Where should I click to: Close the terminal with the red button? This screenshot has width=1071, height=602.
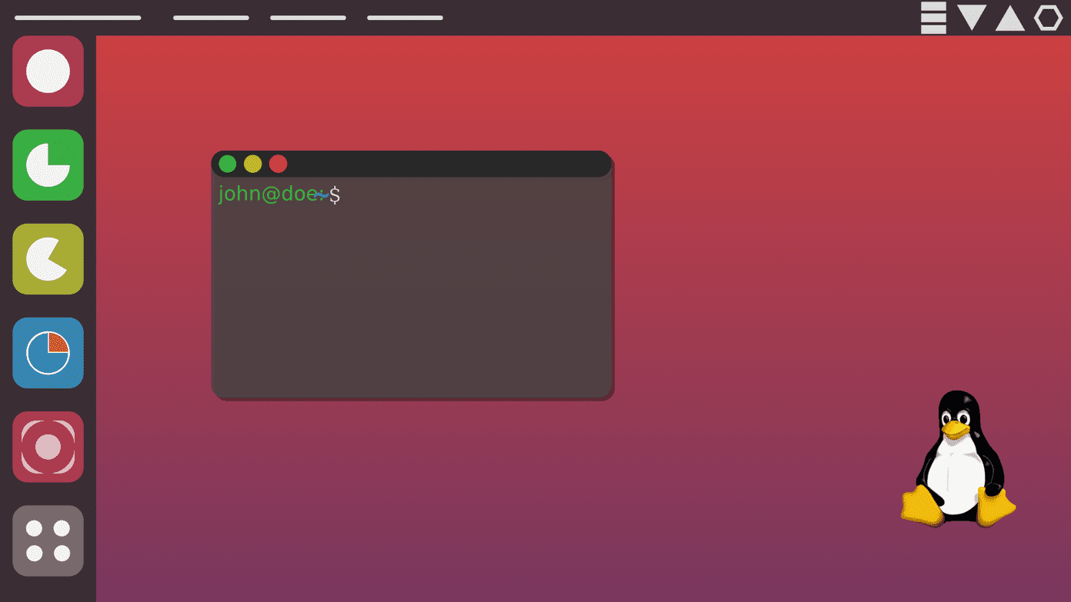coord(278,164)
